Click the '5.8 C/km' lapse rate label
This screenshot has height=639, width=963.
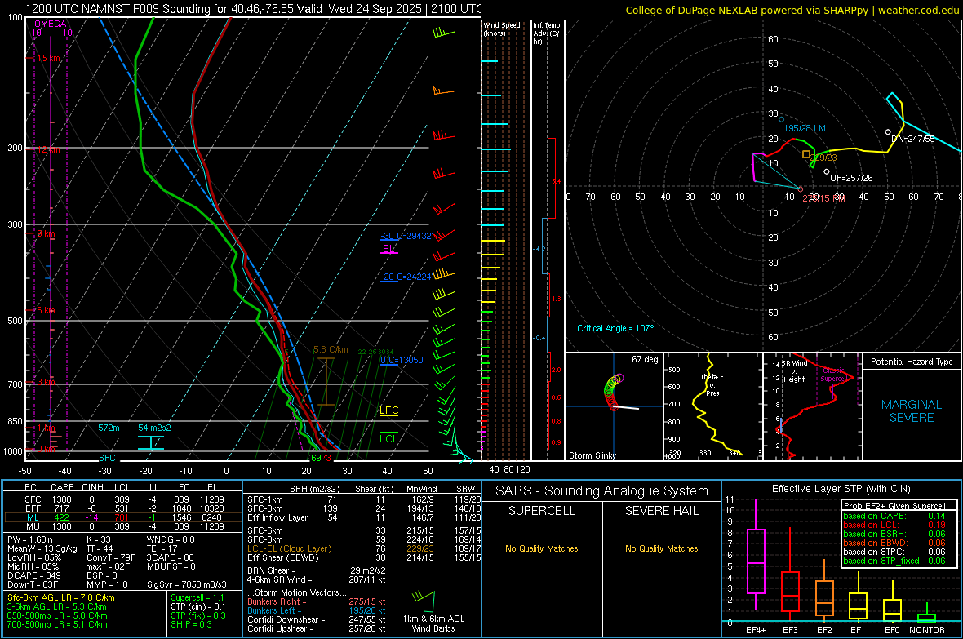331,349
